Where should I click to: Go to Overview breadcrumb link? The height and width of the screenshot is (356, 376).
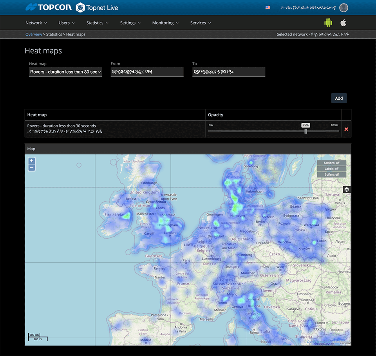tap(34, 34)
